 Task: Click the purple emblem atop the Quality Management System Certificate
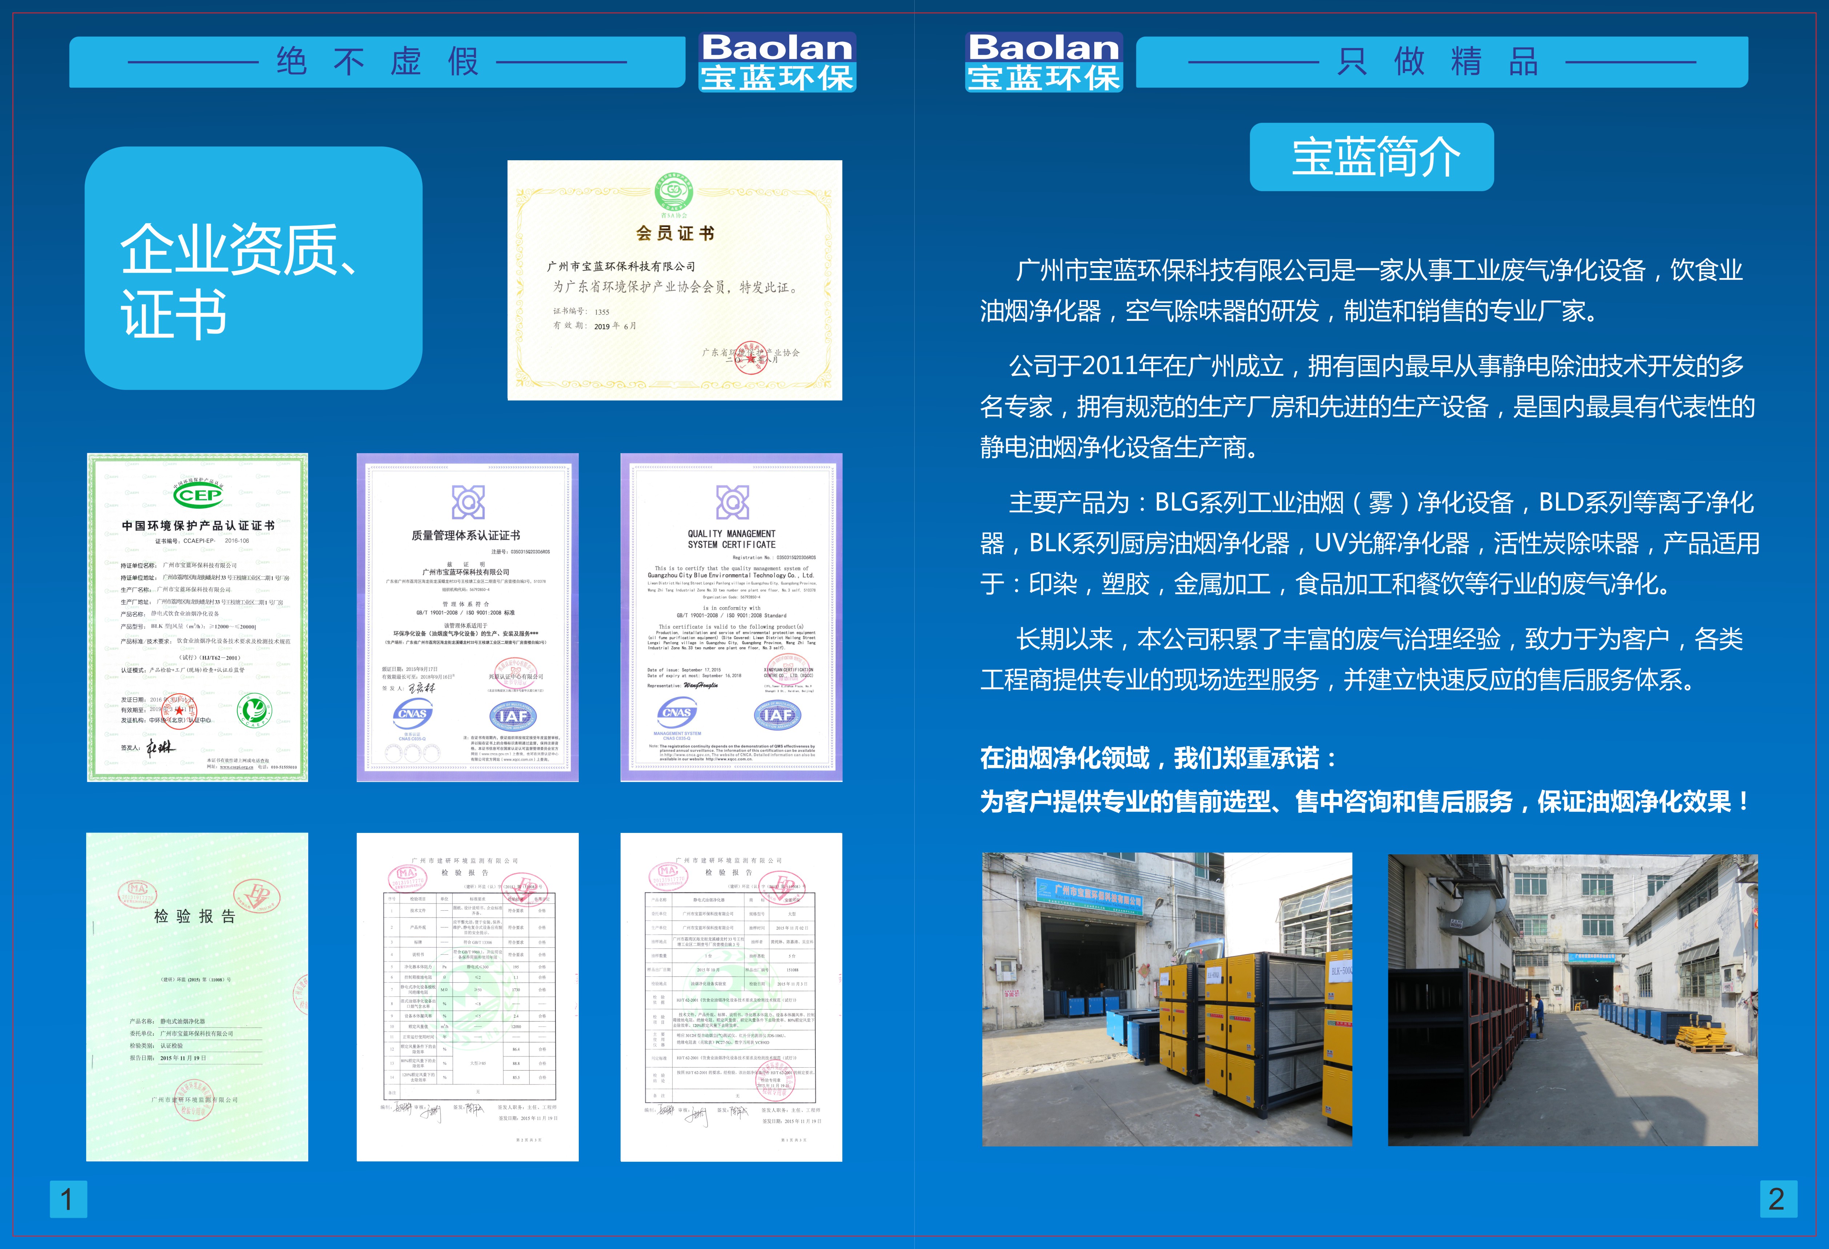point(732,502)
